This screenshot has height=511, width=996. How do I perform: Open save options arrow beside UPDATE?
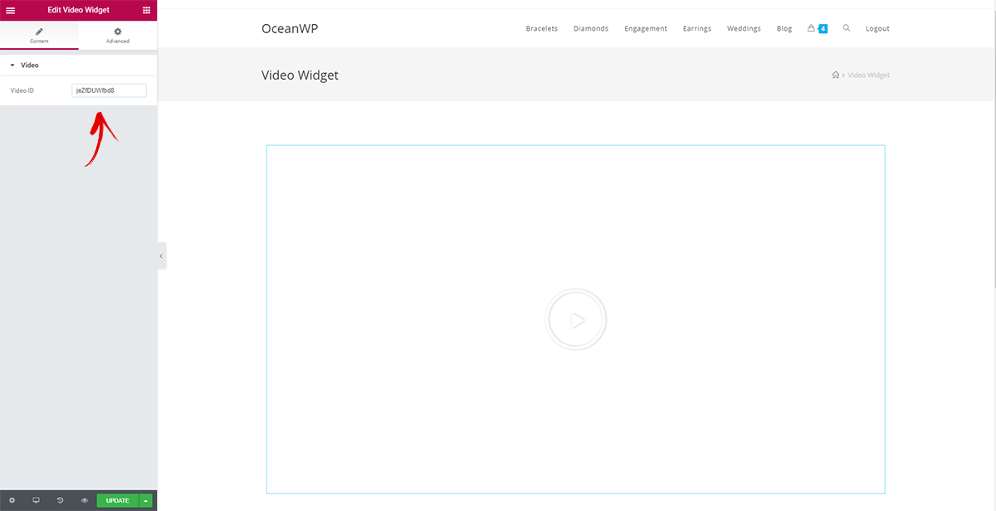pos(146,500)
